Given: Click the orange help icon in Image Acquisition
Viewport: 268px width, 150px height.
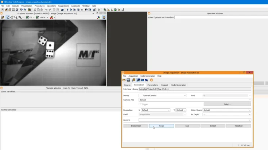Looking at the screenshot, I should tap(151, 80).
